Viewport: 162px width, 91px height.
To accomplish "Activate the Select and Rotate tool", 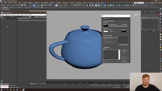I will (36, 5).
